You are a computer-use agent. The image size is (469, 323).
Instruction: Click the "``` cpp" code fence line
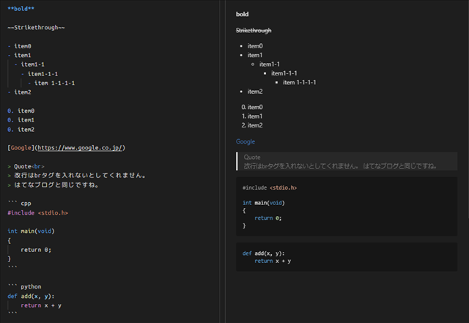pyautogui.click(x=20, y=203)
